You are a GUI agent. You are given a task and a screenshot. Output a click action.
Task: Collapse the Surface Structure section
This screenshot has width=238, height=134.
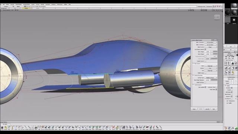pos(193,76)
